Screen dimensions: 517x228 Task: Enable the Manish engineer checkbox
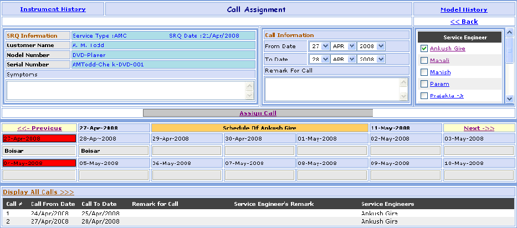424,72
